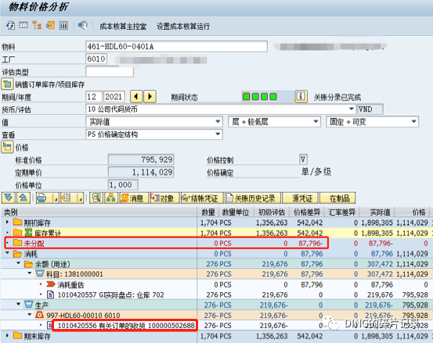433x343 pixels.
Task: Click the 消息 button
Action: point(134,198)
